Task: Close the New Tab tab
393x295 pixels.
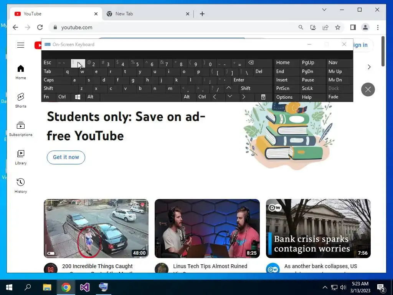Action: [187, 14]
